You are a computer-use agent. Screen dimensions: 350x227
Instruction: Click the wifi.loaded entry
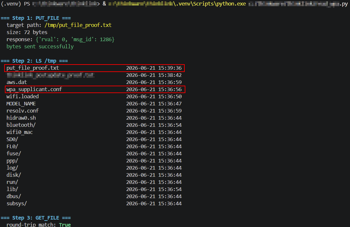tap(23, 97)
